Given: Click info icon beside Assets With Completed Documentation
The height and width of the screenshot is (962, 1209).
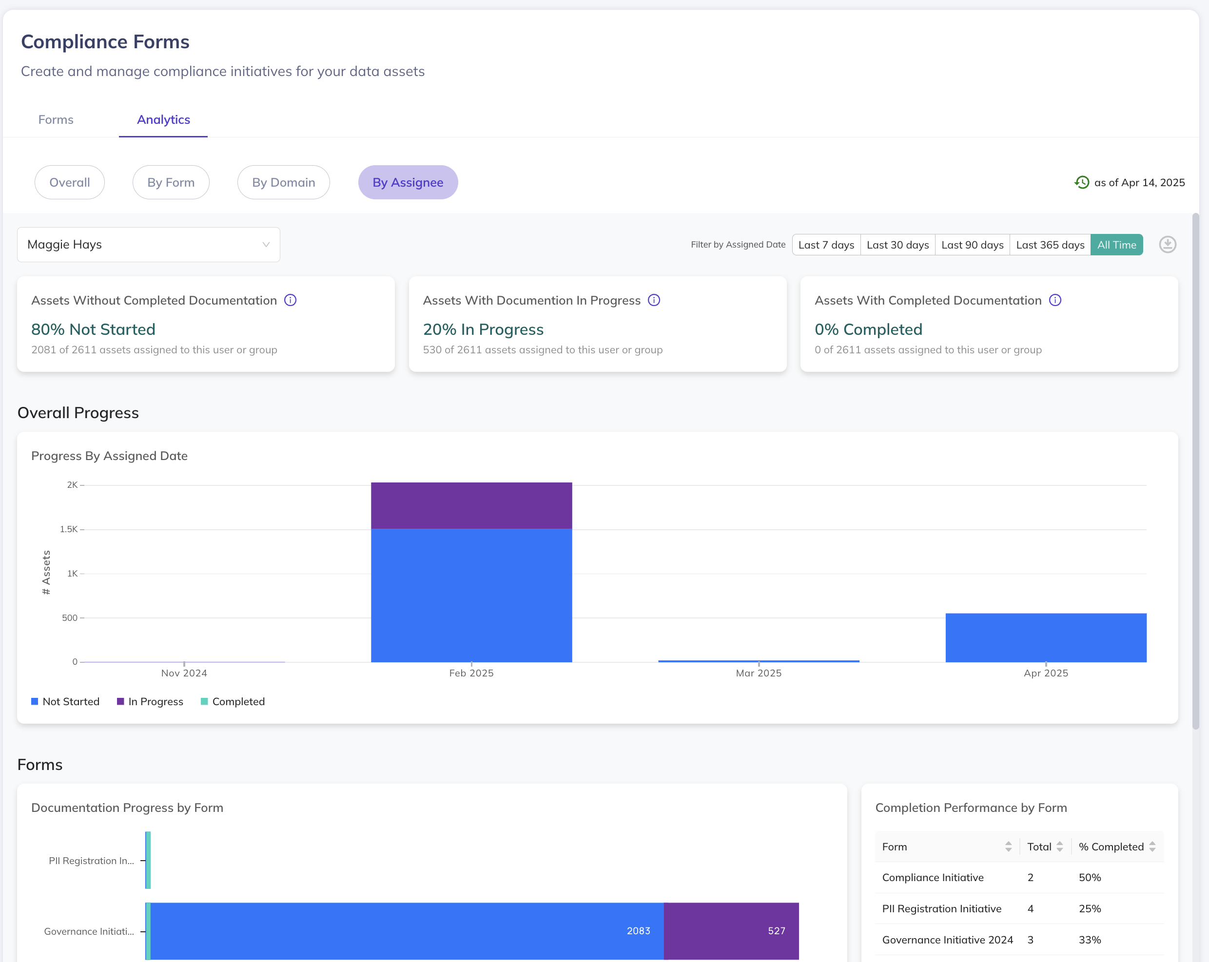Looking at the screenshot, I should coord(1055,300).
